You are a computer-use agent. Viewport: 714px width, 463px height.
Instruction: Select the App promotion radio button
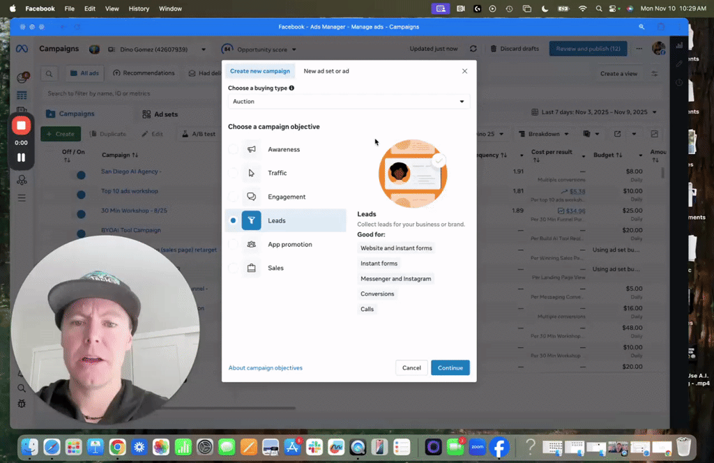(233, 244)
